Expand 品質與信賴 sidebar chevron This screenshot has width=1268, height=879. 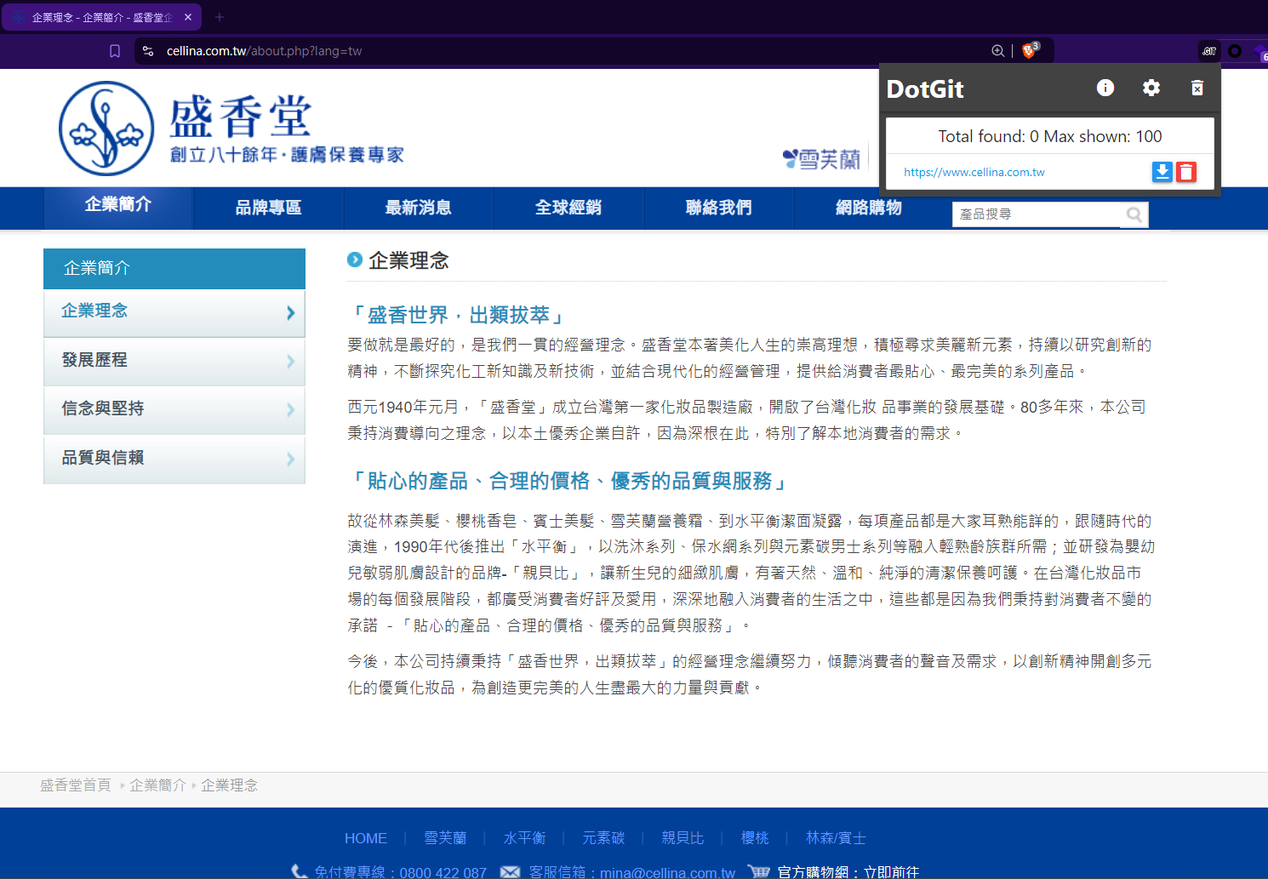click(x=291, y=459)
